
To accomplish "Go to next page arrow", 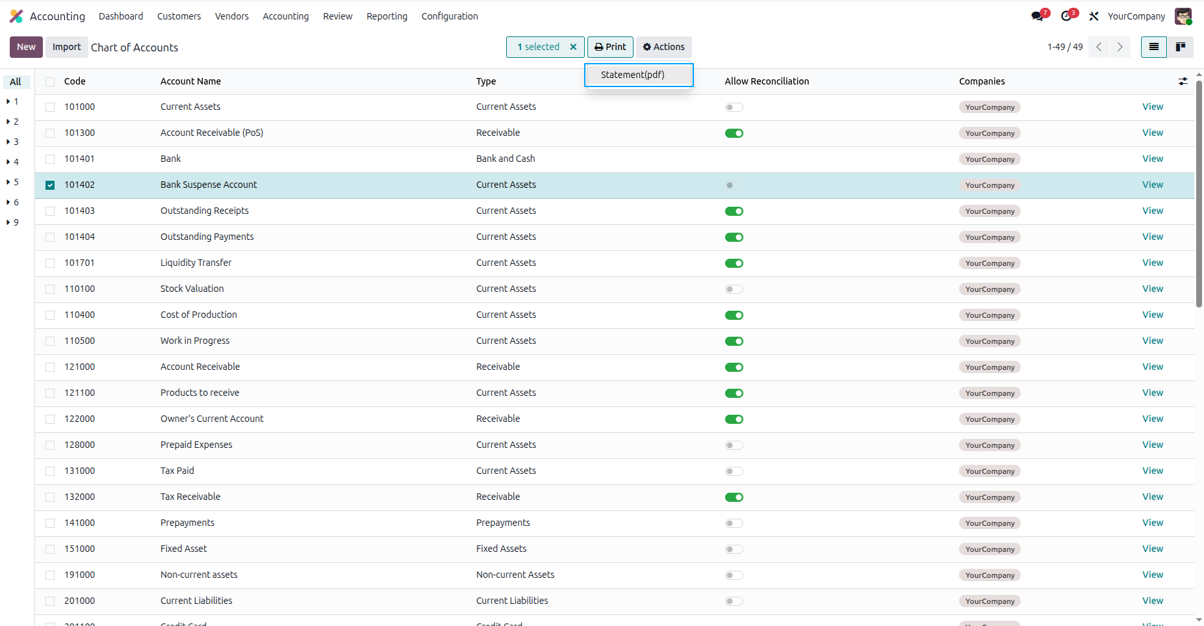I will click(x=1120, y=47).
